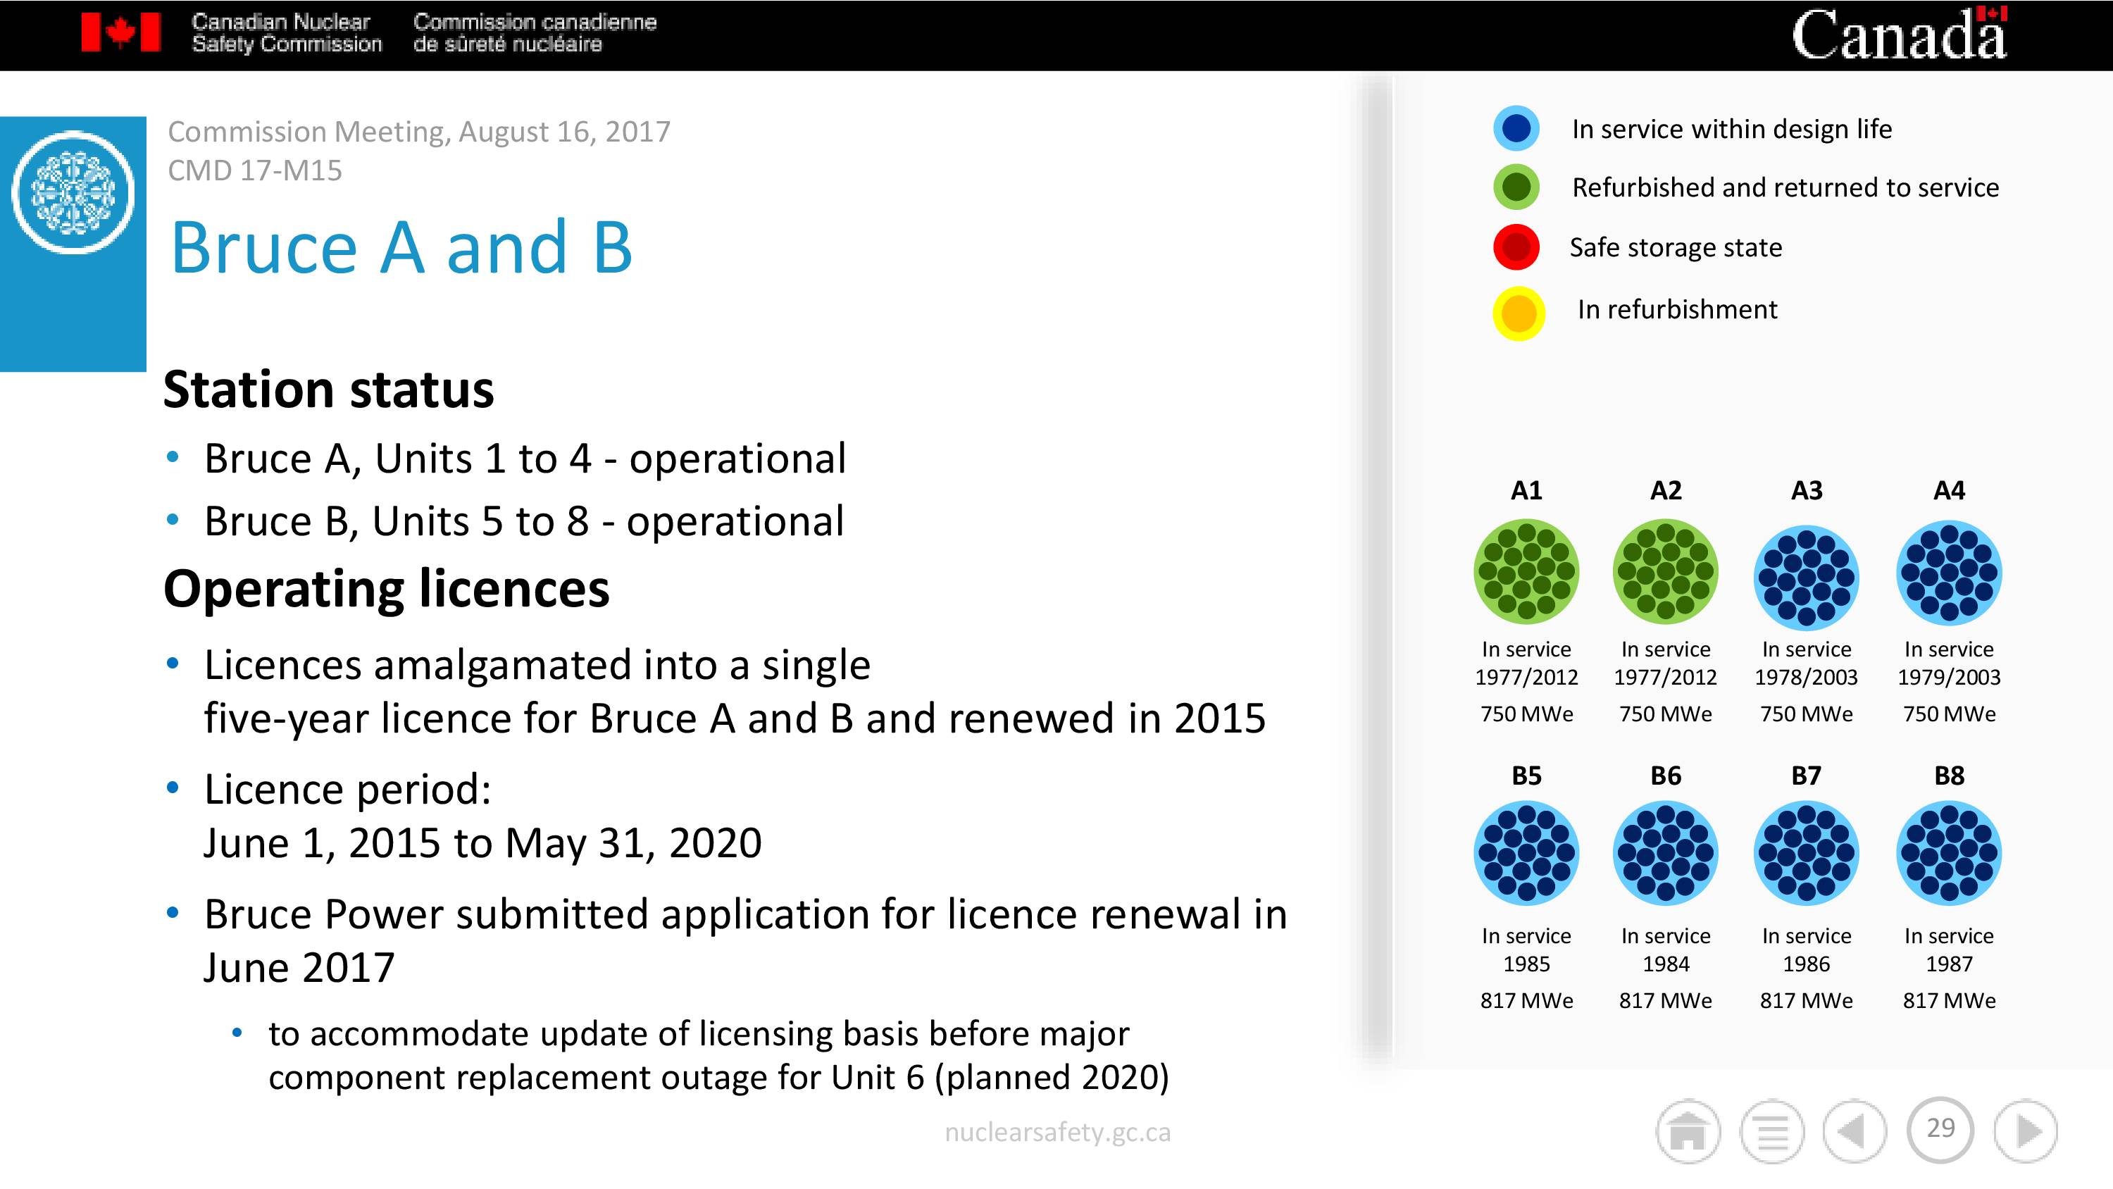Click 'Canadian Nuclear Safety Commission' header text

[x=286, y=33]
